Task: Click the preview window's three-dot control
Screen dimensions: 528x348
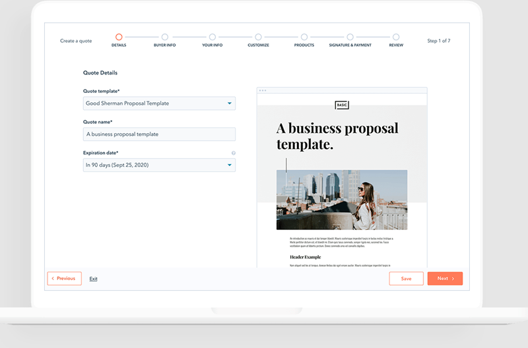Action: 263,90
